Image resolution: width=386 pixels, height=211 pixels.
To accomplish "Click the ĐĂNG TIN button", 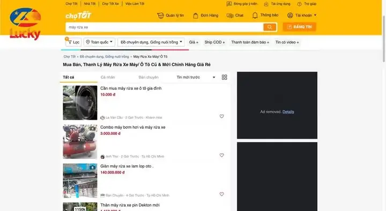I will [299, 27].
